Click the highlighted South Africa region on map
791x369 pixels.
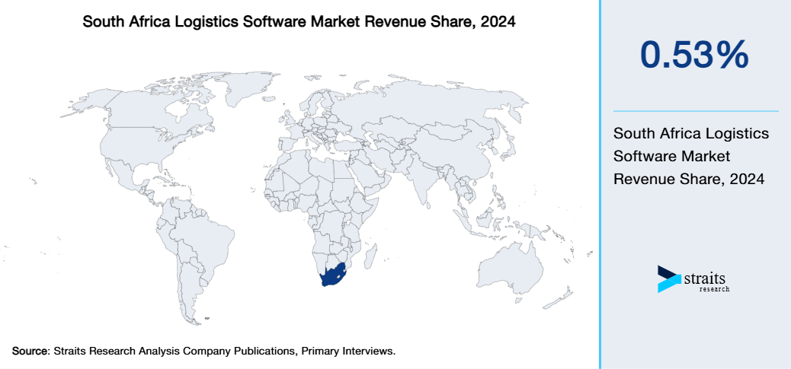(332, 274)
